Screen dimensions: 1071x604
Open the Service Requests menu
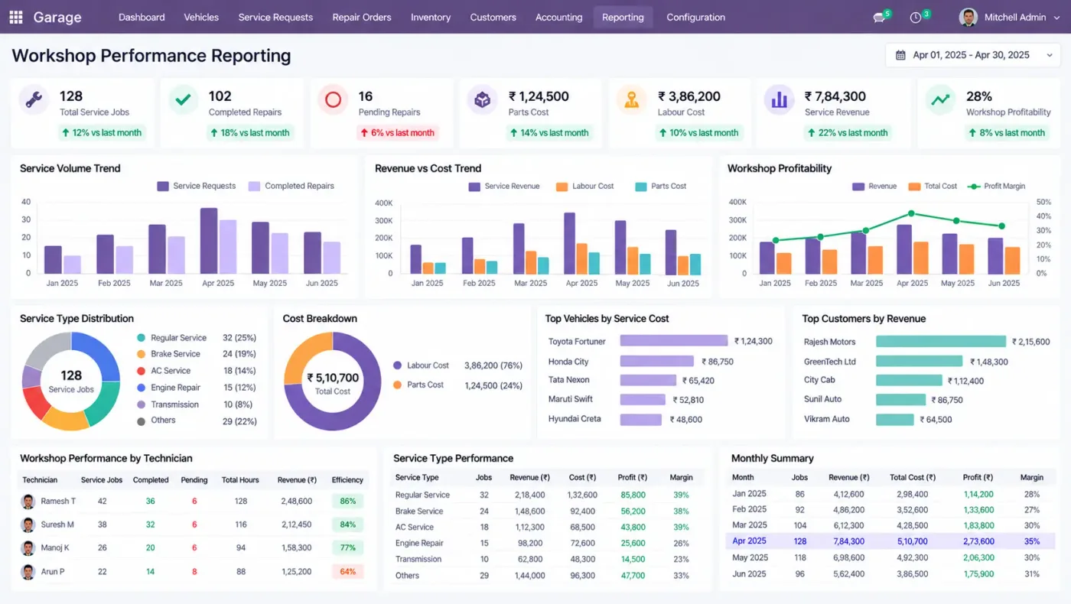click(x=275, y=17)
